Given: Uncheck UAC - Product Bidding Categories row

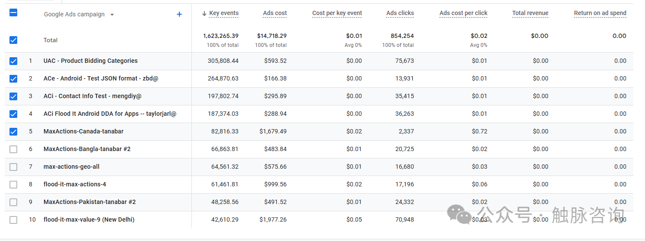Looking at the screenshot, I should coord(13,61).
